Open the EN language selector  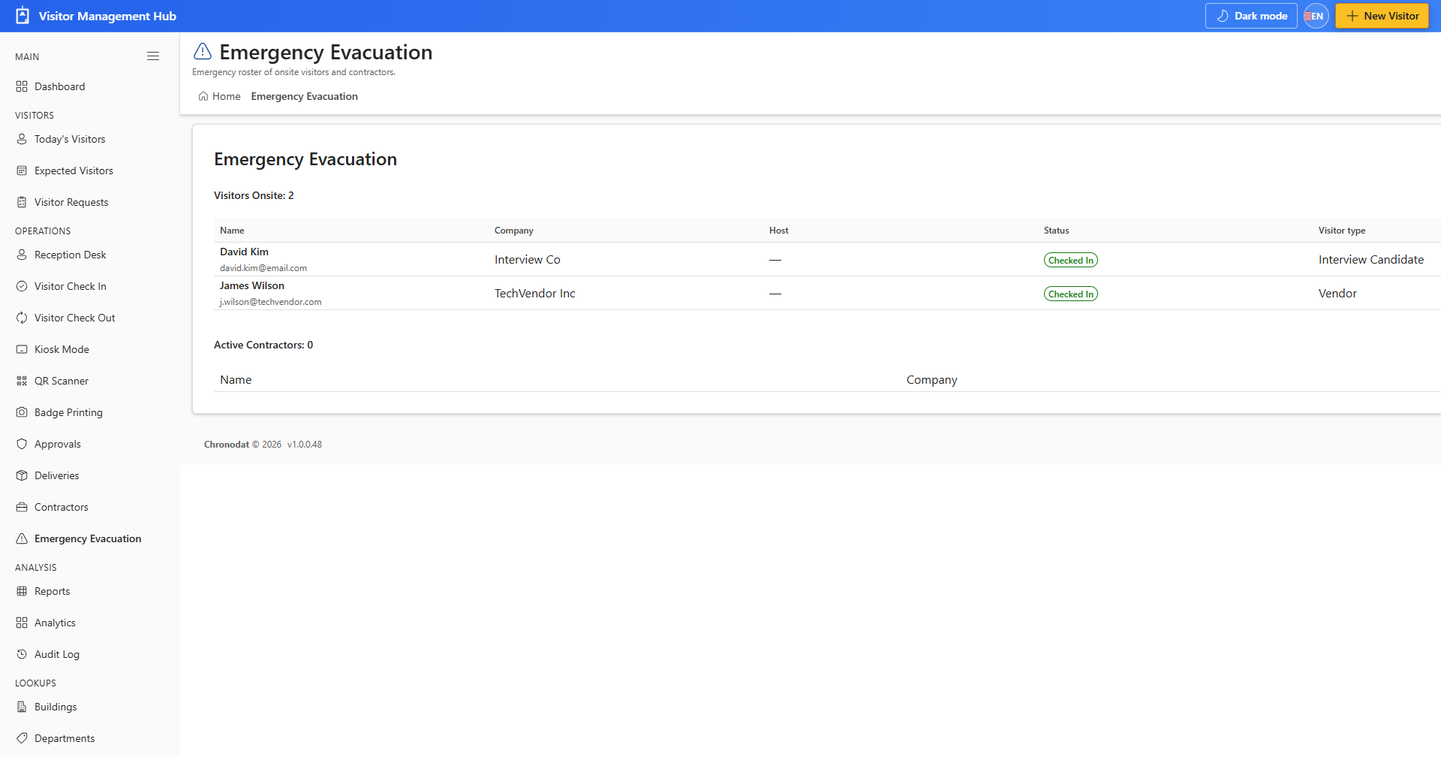click(x=1316, y=16)
